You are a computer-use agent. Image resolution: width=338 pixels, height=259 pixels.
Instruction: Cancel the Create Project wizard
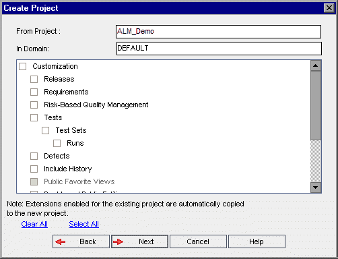point(198,241)
